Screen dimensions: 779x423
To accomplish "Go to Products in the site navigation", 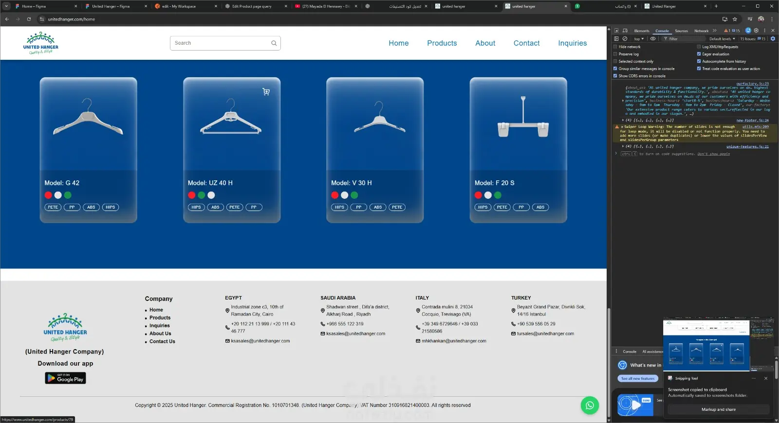I will [x=442, y=43].
